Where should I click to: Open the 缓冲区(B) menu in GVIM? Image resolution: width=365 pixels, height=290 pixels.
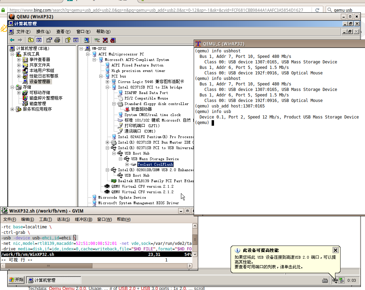[x=83, y=219]
